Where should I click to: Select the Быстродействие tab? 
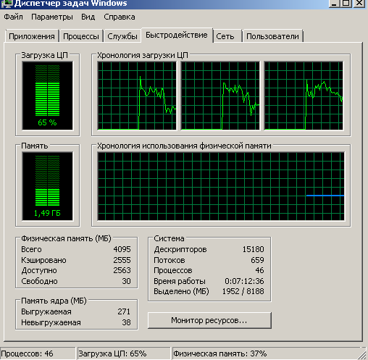pyautogui.click(x=177, y=35)
